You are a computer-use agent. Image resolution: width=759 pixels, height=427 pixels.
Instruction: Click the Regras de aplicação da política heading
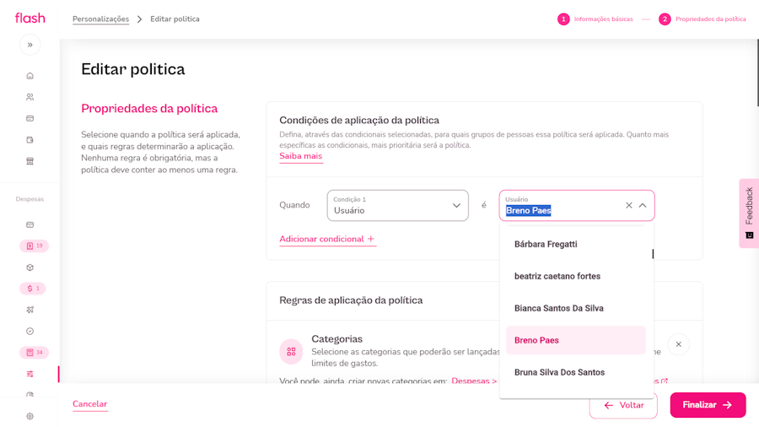351,300
